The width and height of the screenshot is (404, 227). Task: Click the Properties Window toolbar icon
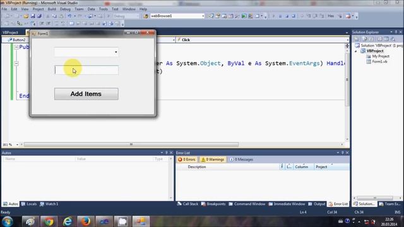pyautogui.click(x=218, y=16)
